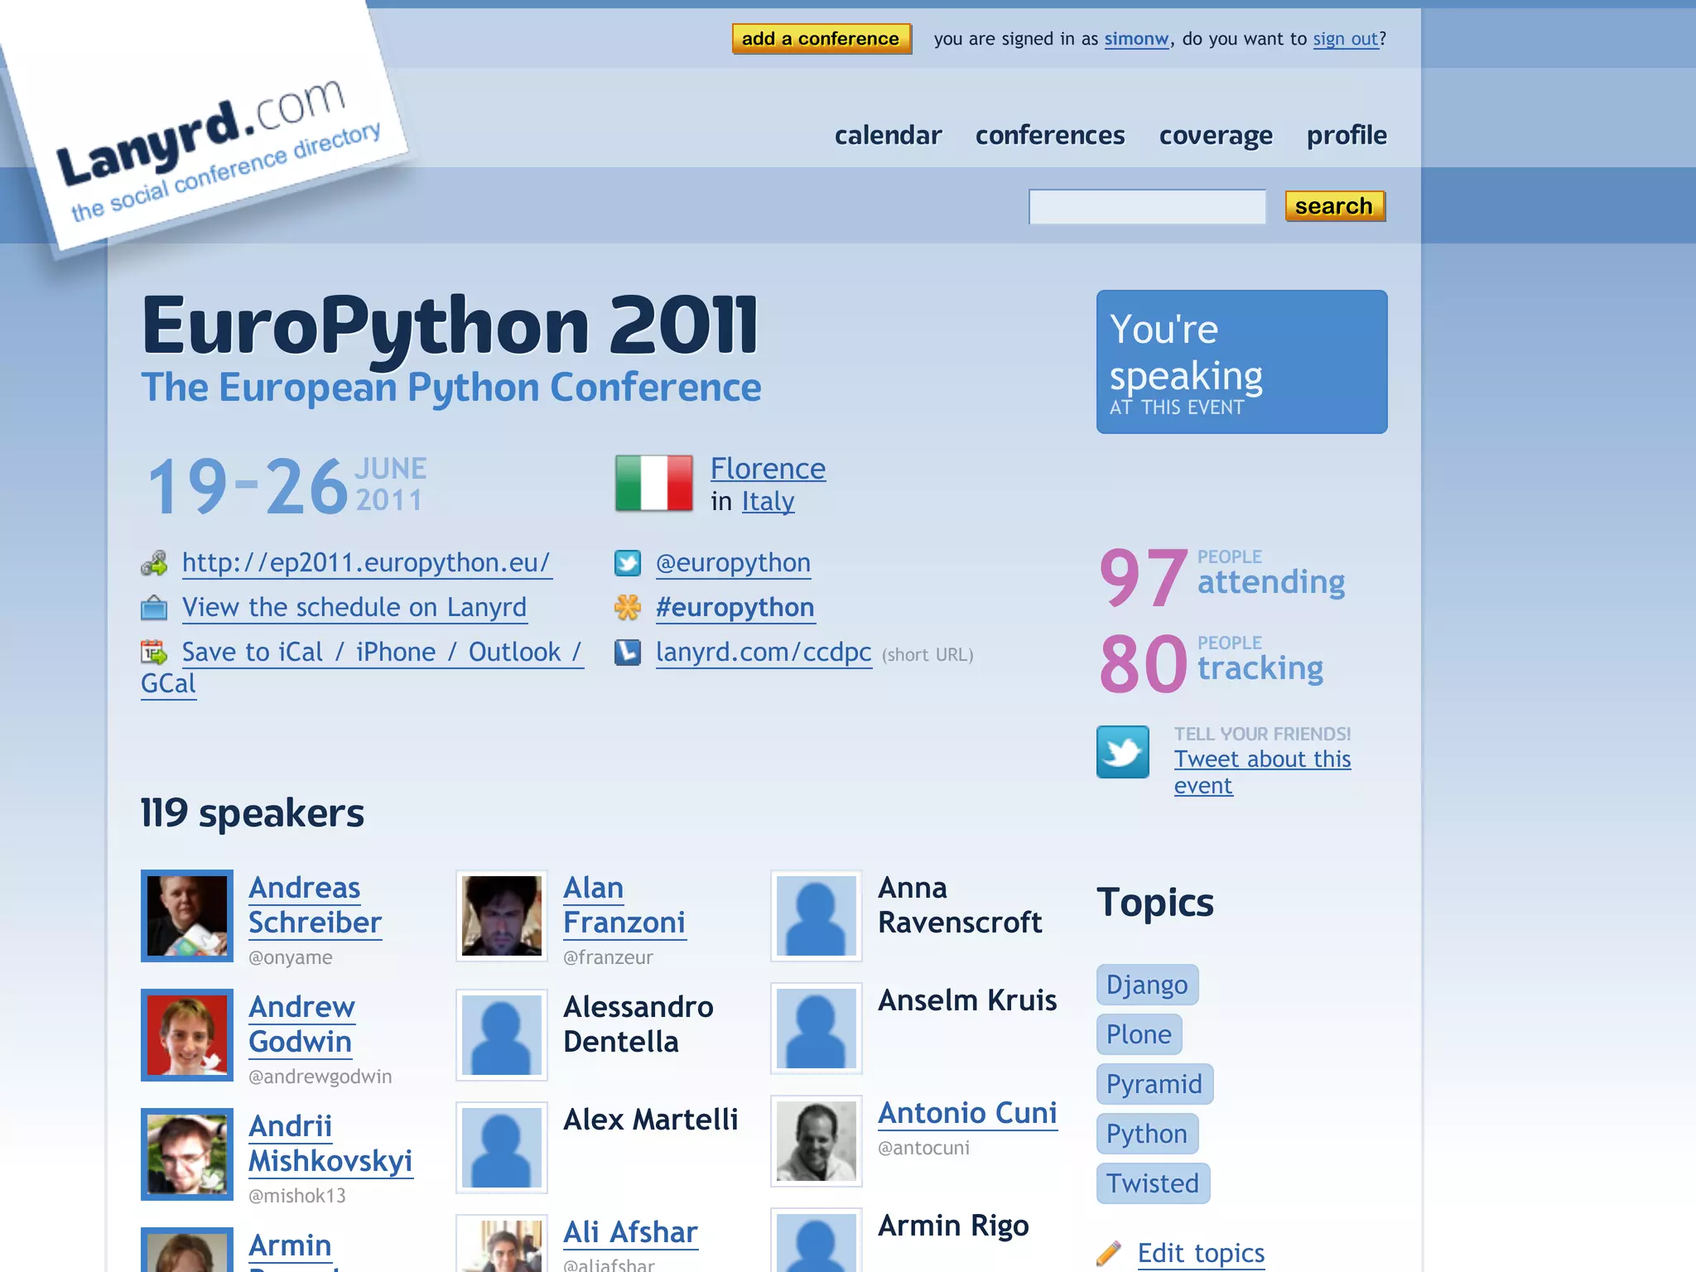Click the add a conference button
This screenshot has height=1272, width=1696.
point(821,39)
